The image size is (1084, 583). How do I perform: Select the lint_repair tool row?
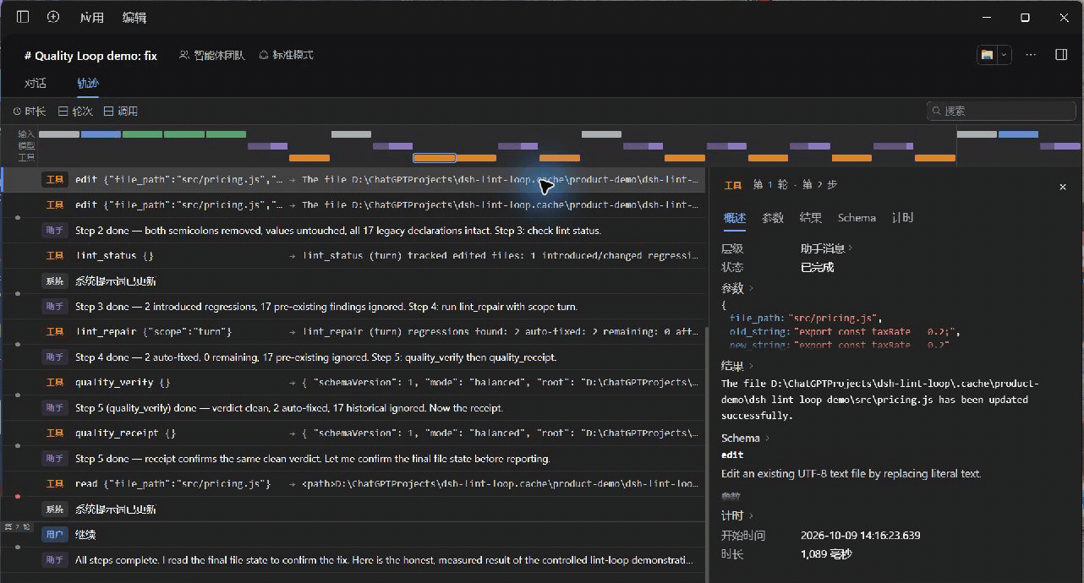tap(353, 331)
